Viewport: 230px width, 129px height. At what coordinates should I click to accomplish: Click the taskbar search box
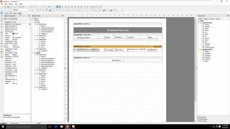[x=26, y=126]
